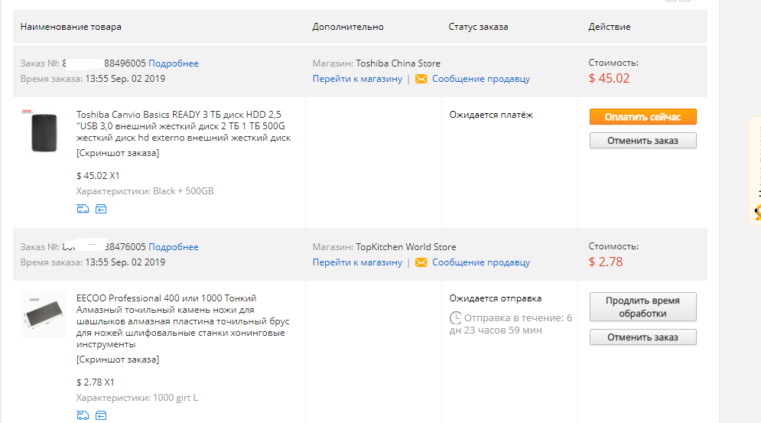The height and width of the screenshot is (423, 761).
Task: Open Подробнее details for order ending 38476005
Action: [x=174, y=247]
